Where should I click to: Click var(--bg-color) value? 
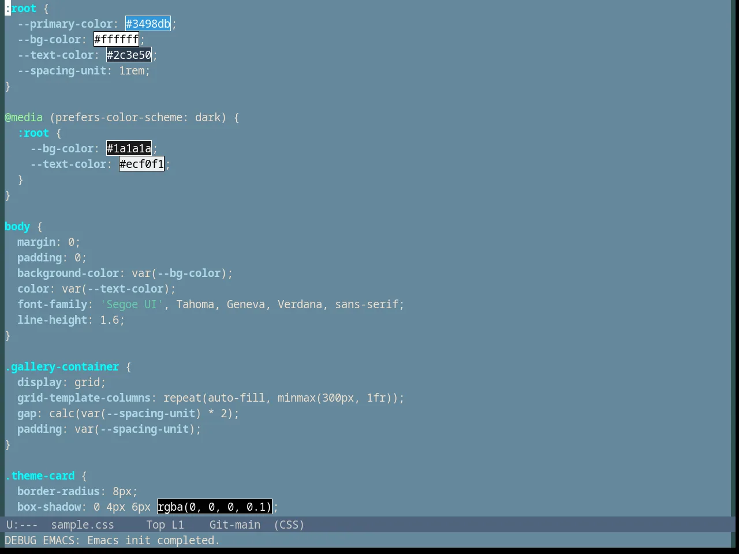tap(180, 273)
